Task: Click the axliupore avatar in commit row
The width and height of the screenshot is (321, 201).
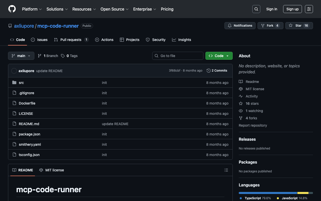Action: pyautogui.click(x=14, y=71)
